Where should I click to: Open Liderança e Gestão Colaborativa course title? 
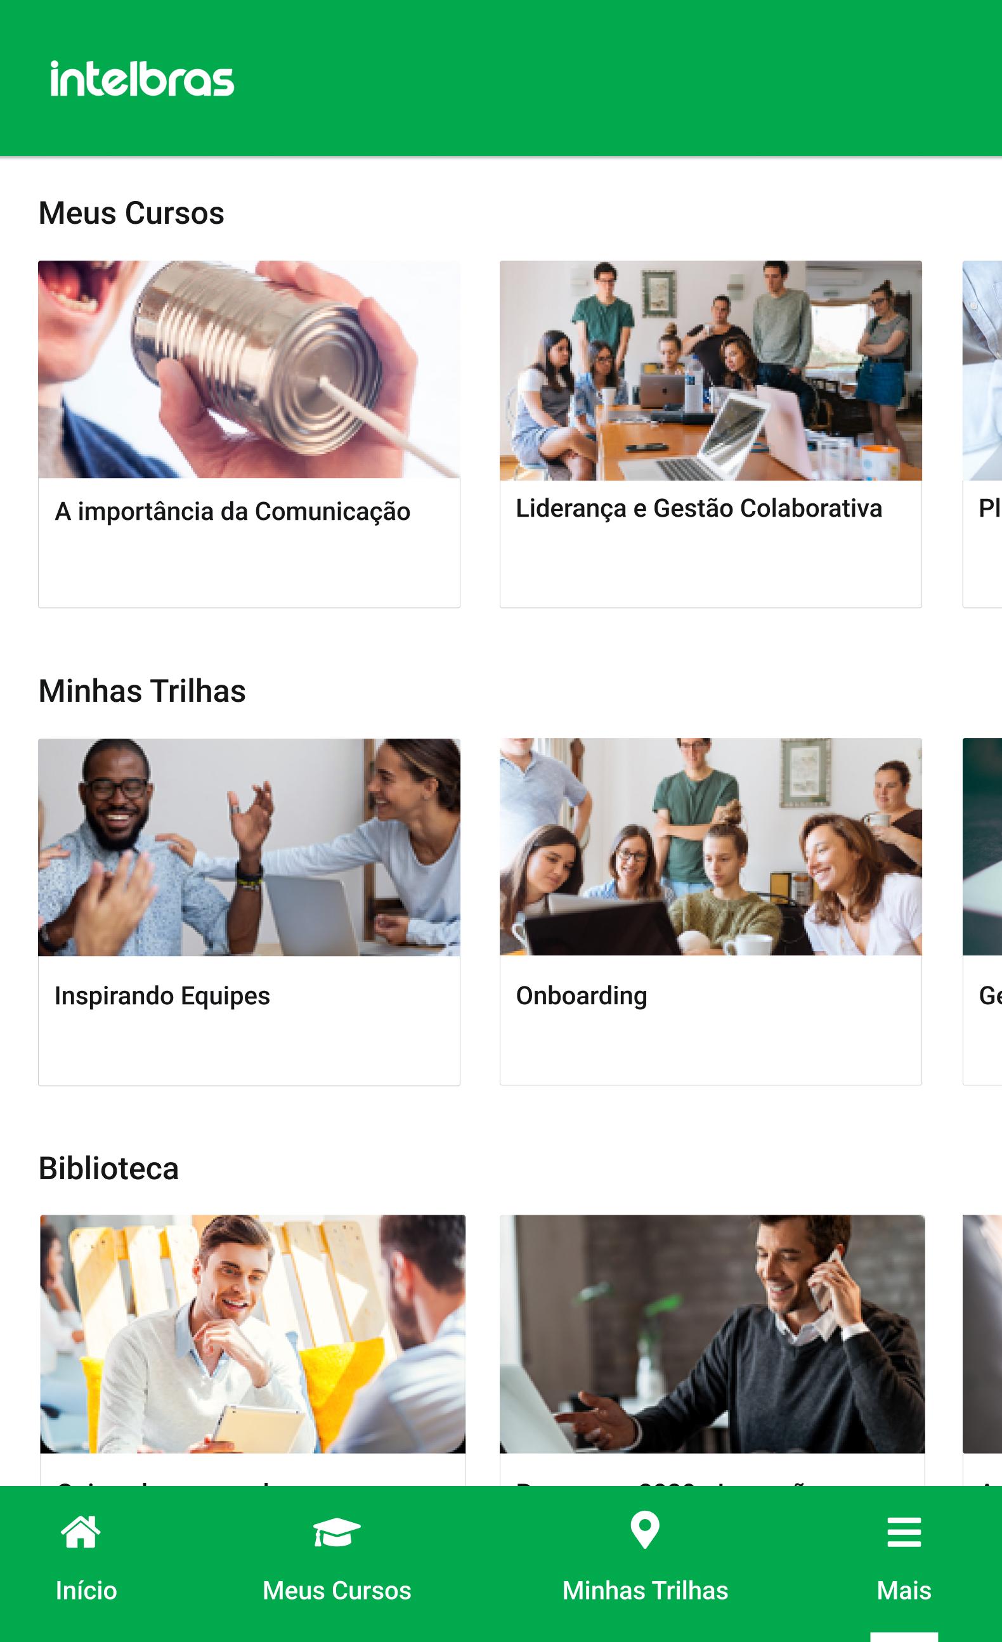(x=699, y=508)
